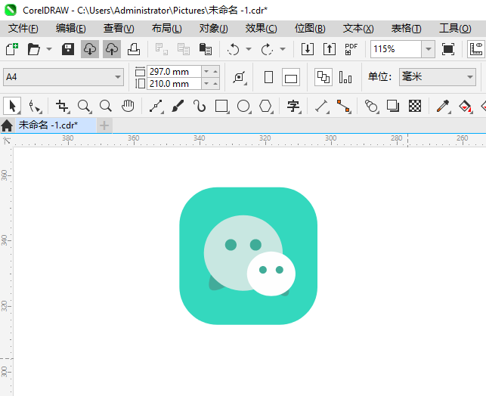Open the 文件(F) menu
The width and height of the screenshot is (486, 396).
coord(23,29)
